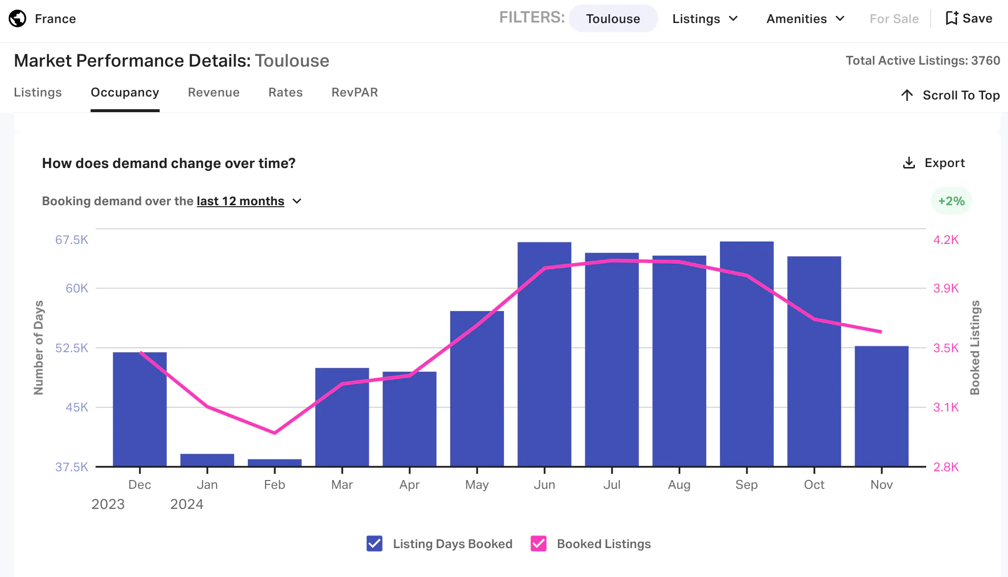Switch to the RevPAR tab

click(x=355, y=93)
